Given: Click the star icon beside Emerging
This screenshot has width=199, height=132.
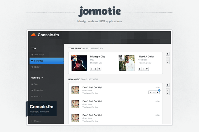Looking at the screenshot, I should (32, 90).
